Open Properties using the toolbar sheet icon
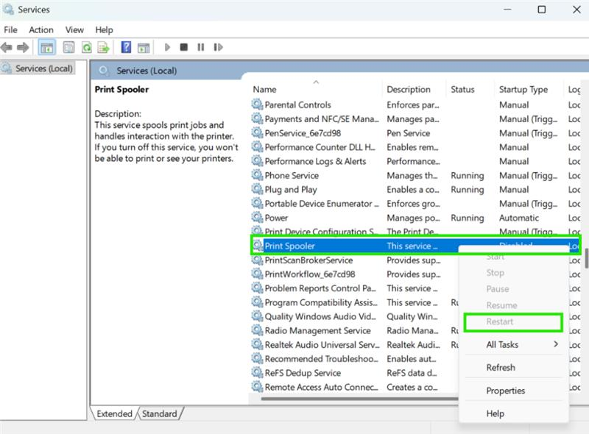 point(68,47)
